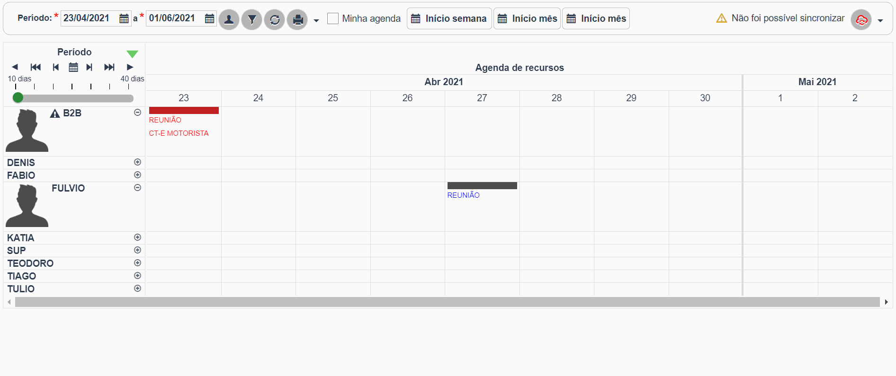Click the calendar icon in Período navigation

click(73, 67)
